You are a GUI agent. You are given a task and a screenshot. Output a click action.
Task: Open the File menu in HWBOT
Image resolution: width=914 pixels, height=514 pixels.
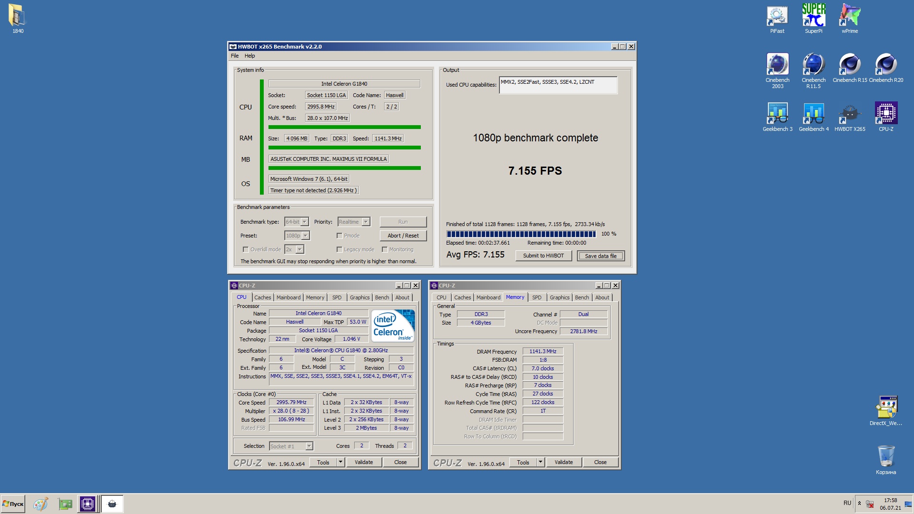(235, 56)
